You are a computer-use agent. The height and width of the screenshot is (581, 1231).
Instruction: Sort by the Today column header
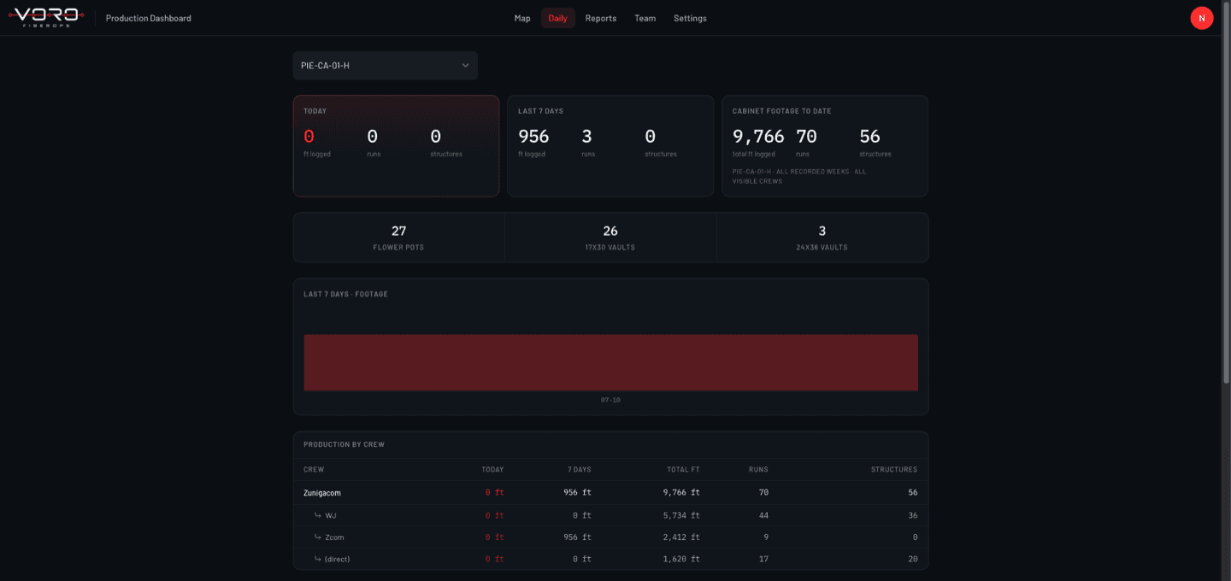click(x=492, y=469)
